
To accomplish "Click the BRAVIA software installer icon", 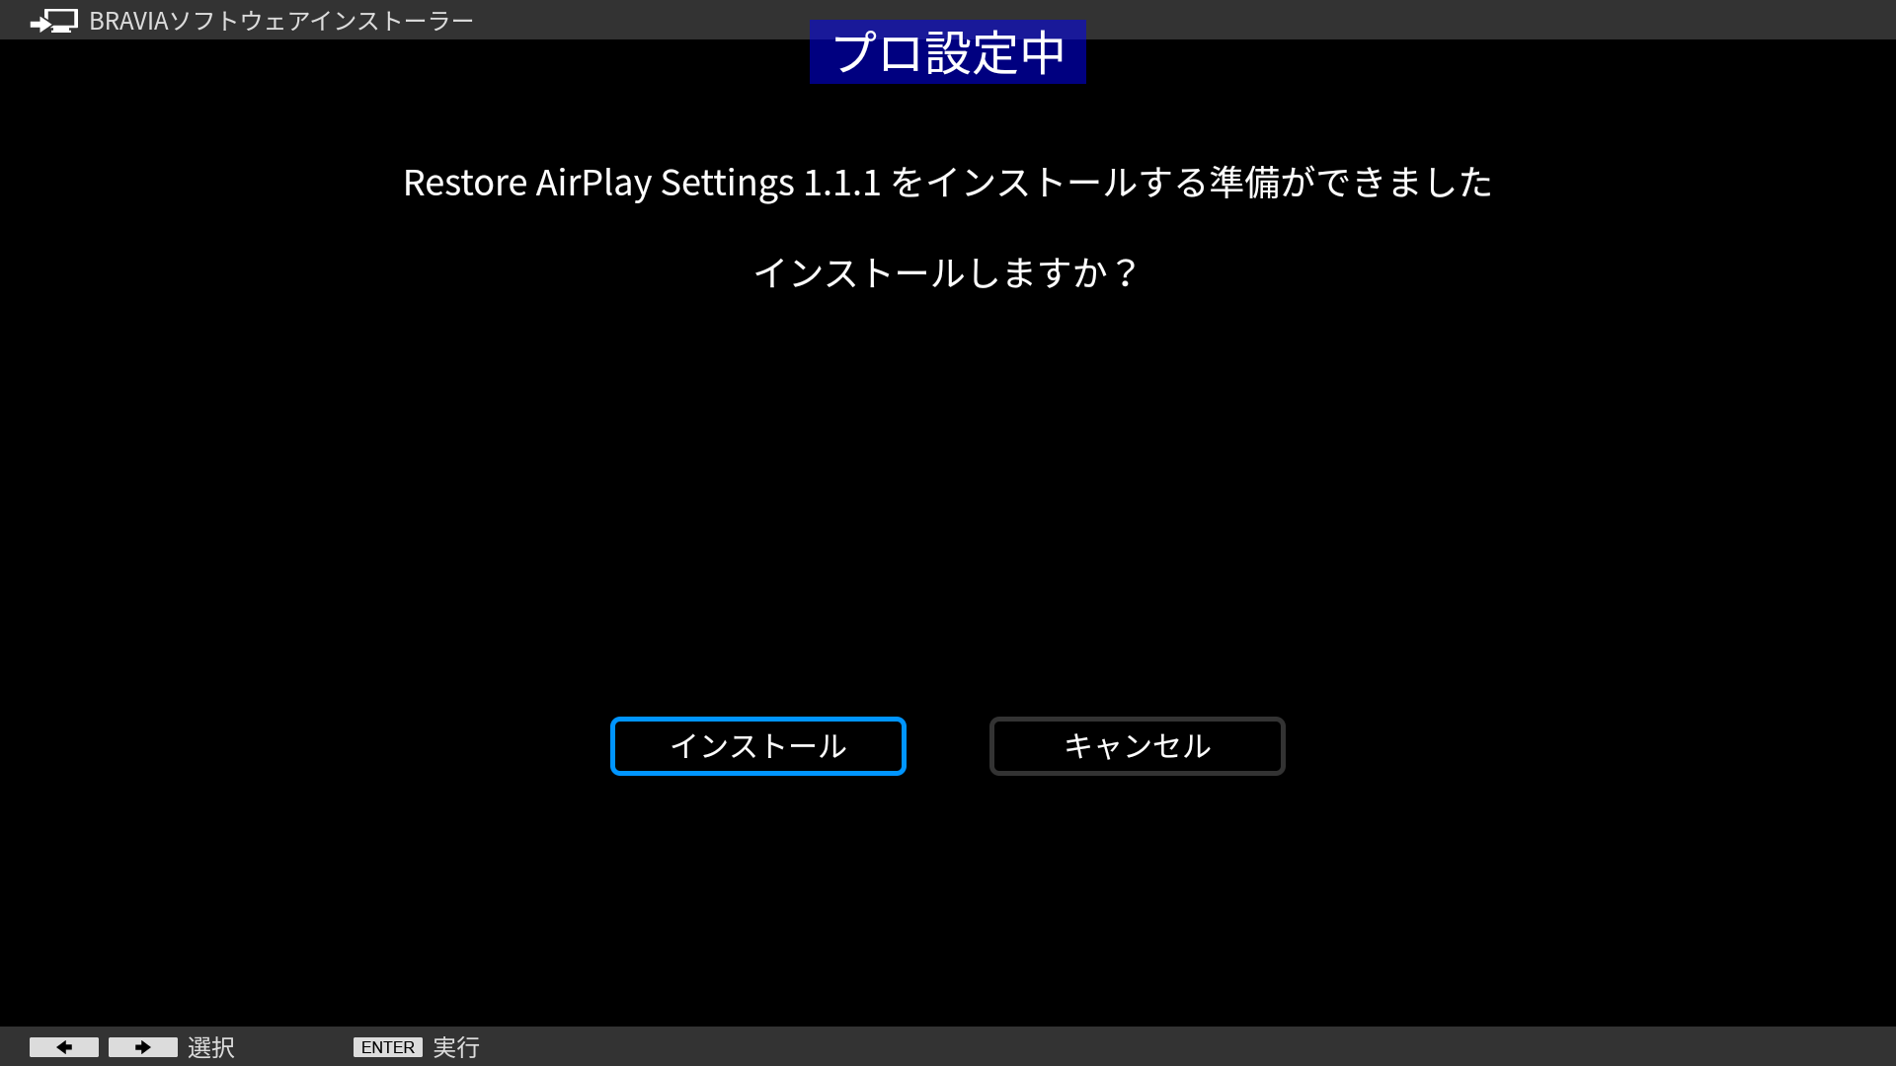I will (53, 21).
